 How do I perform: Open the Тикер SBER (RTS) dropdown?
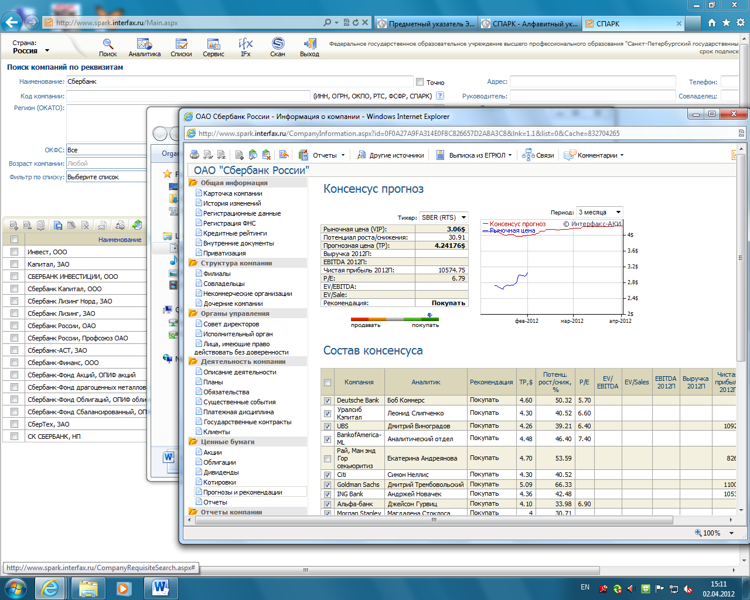point(444,217)
